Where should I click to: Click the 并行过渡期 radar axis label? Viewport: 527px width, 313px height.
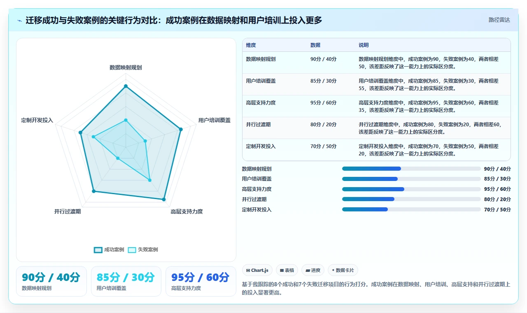(68, 211)
